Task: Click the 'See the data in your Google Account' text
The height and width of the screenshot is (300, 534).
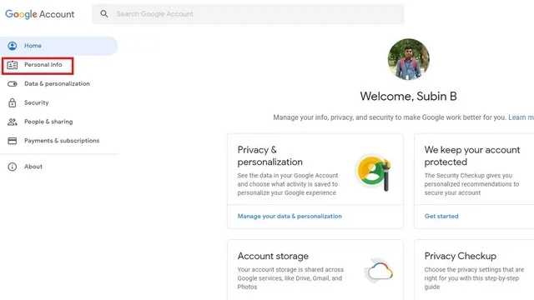Action: tap(288, 184)
